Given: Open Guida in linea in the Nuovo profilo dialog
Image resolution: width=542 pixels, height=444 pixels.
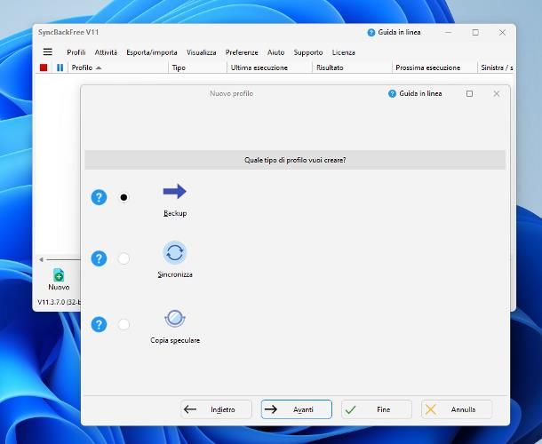Looking at the screenshot, I should tap(415, 93).
